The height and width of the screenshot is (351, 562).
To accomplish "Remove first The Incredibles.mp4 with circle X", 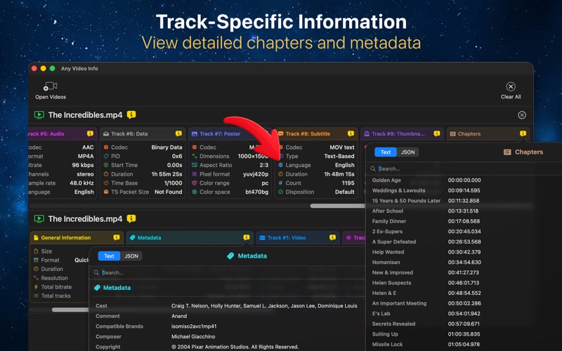I will point(522,115).
